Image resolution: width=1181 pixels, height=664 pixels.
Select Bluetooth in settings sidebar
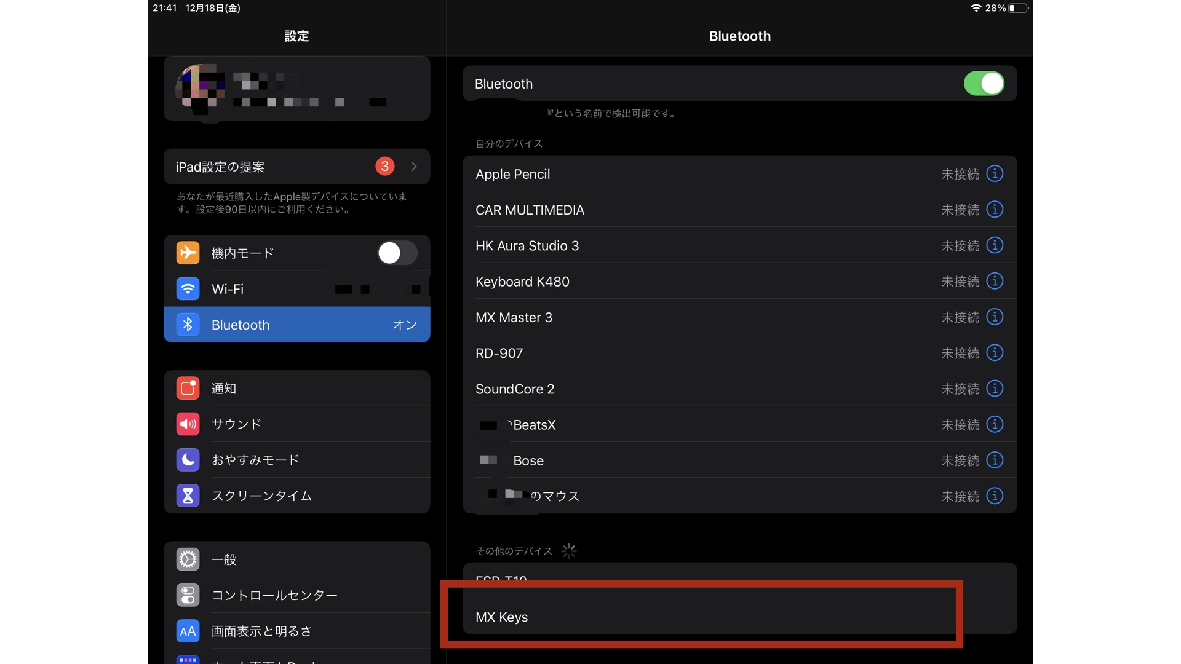click(297, 325)
